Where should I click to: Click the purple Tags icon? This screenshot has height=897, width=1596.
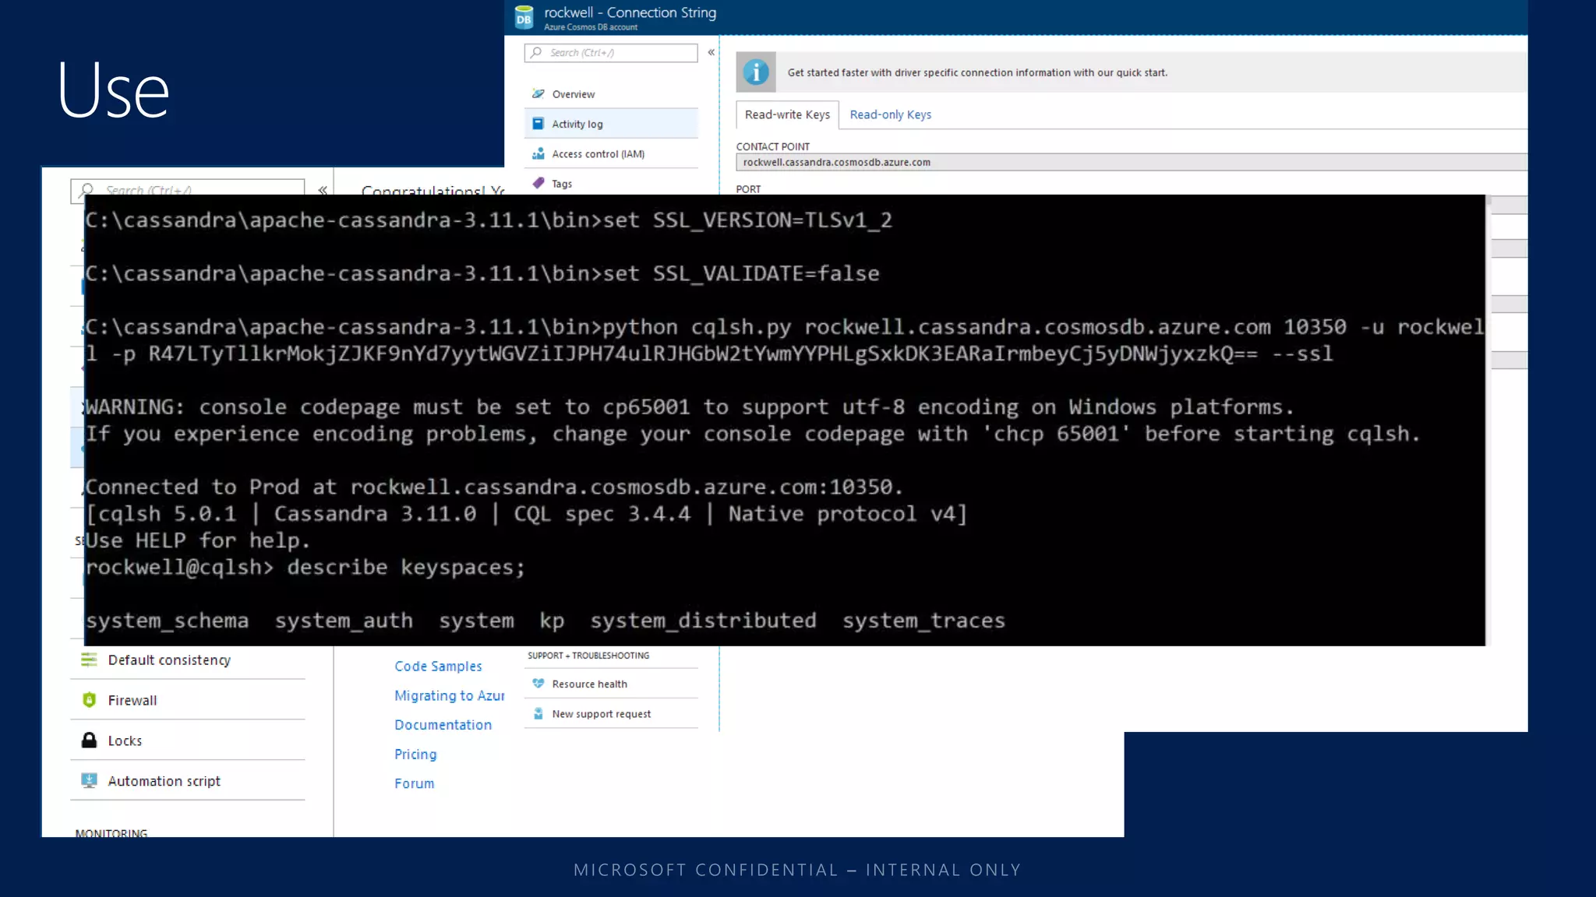[538, 184]
